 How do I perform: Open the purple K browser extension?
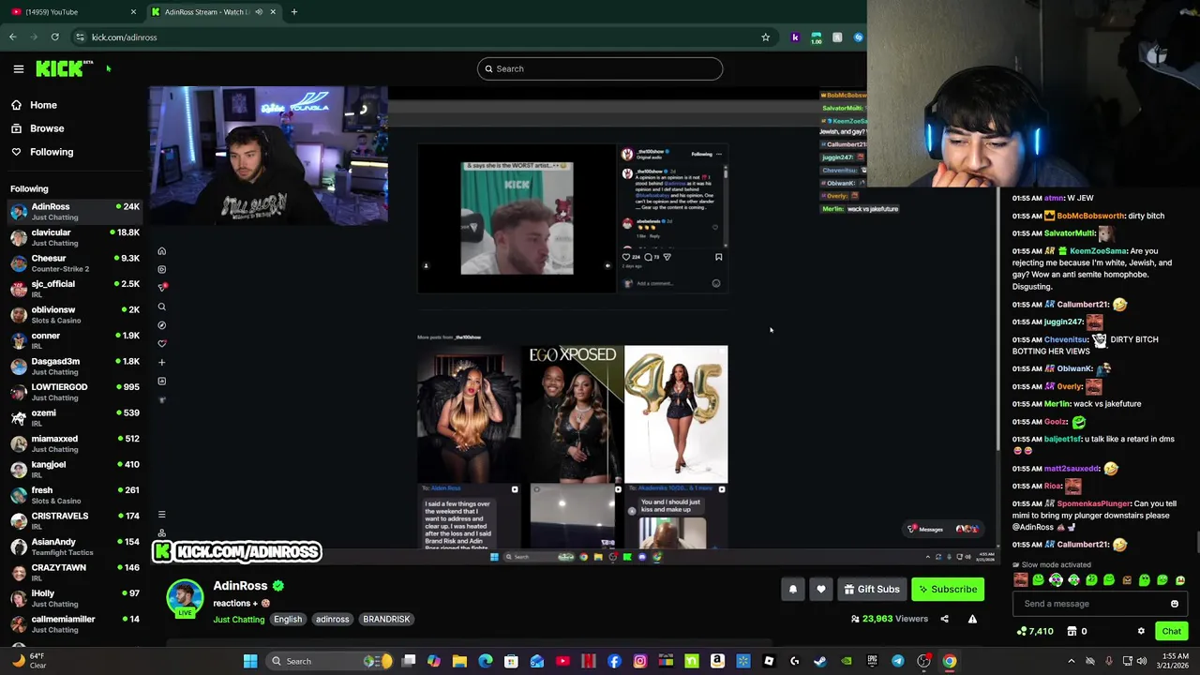pos(795,37)
